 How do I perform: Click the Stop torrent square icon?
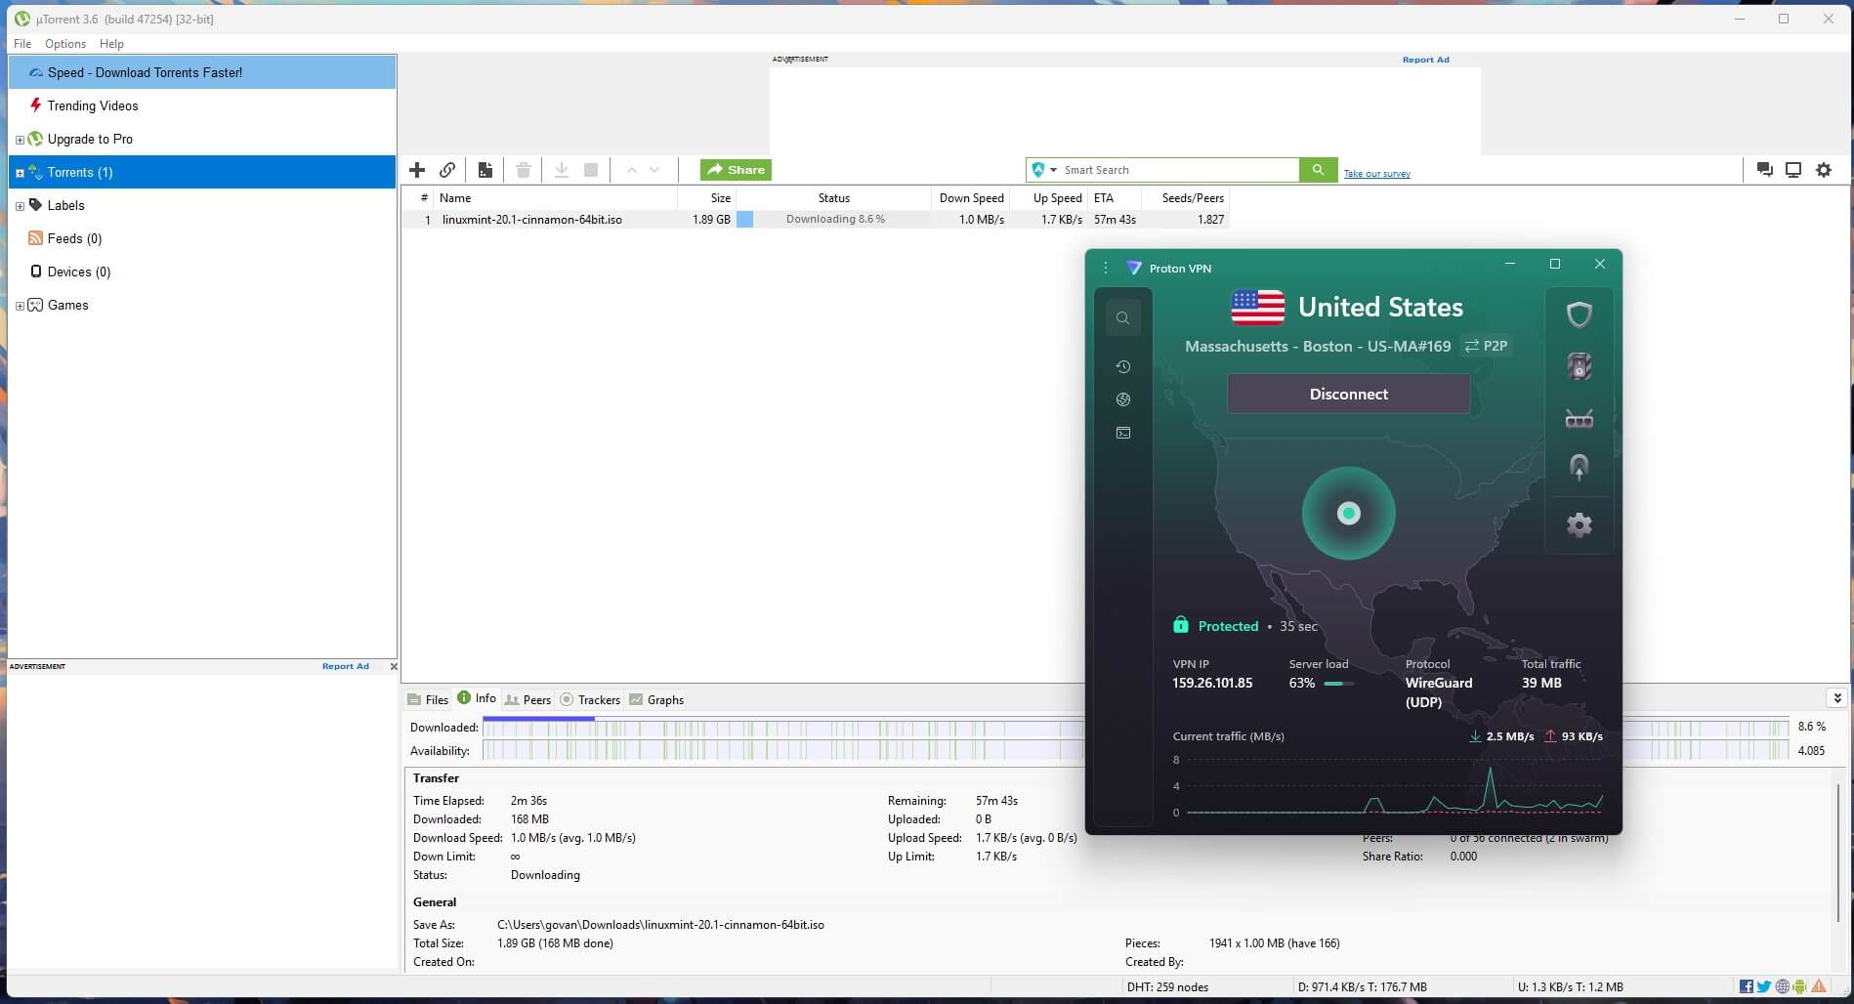591,170
